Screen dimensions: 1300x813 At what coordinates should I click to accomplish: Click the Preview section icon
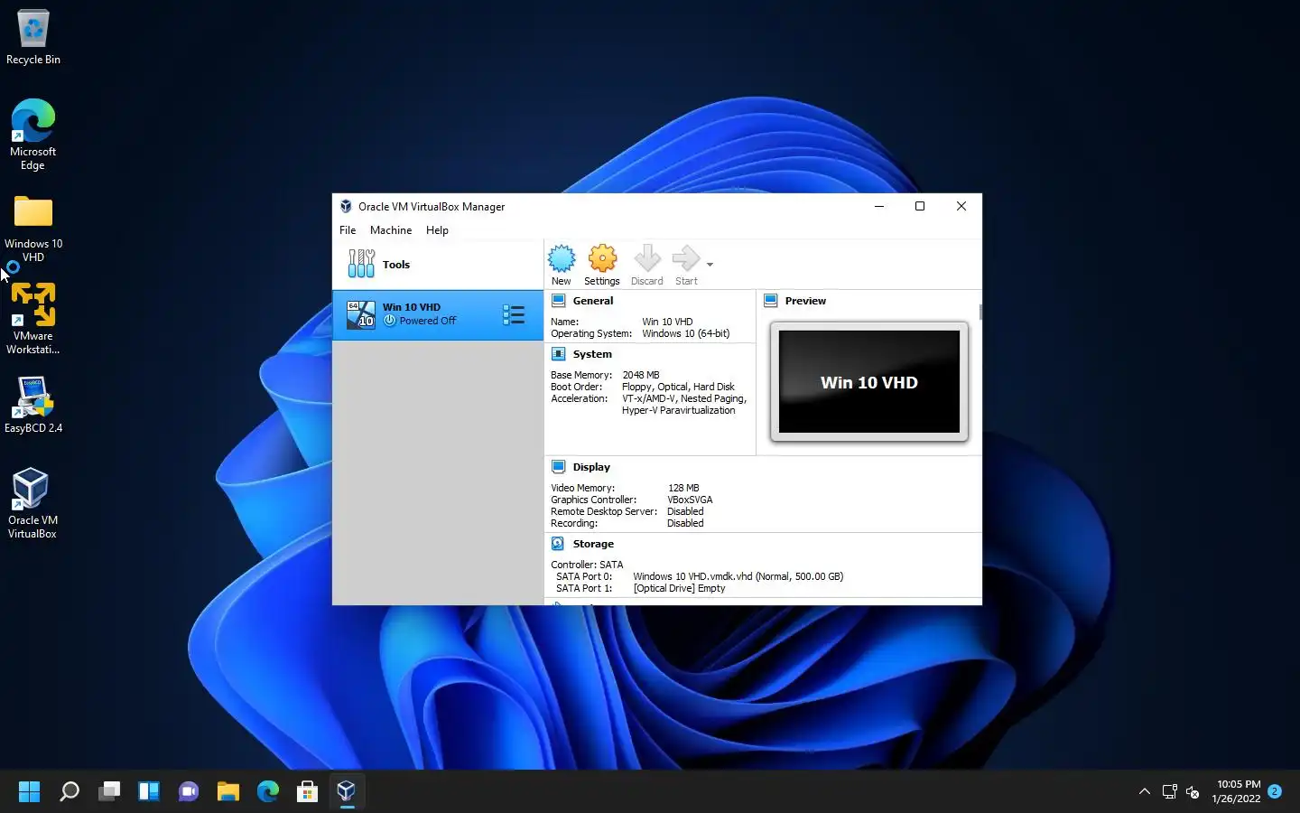[x=771, y=301]
